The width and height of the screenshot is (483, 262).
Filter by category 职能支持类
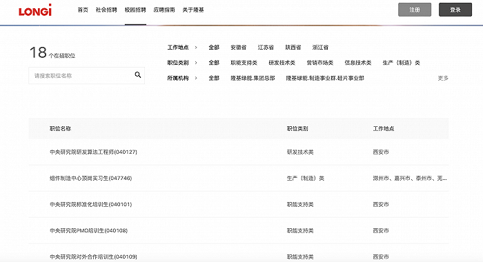click(x=244, y=63)
